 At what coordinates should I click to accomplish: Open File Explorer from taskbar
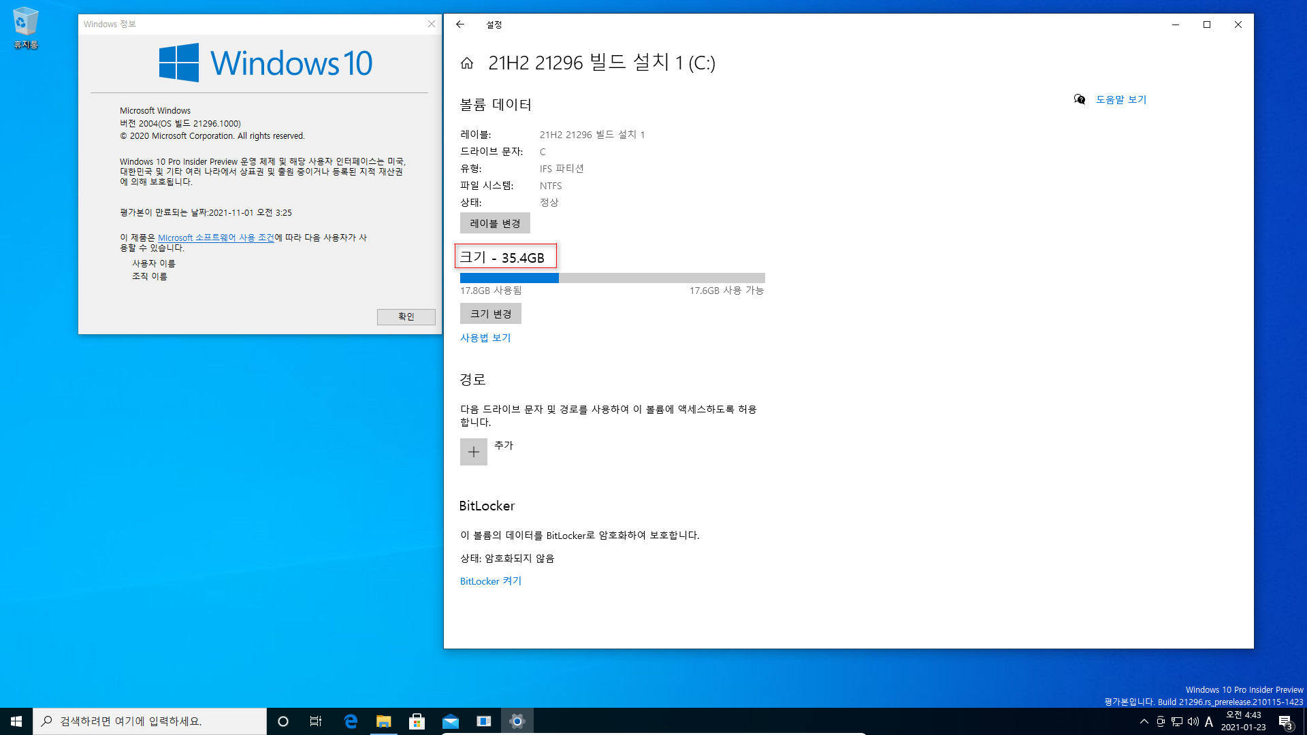click(384, 721)
